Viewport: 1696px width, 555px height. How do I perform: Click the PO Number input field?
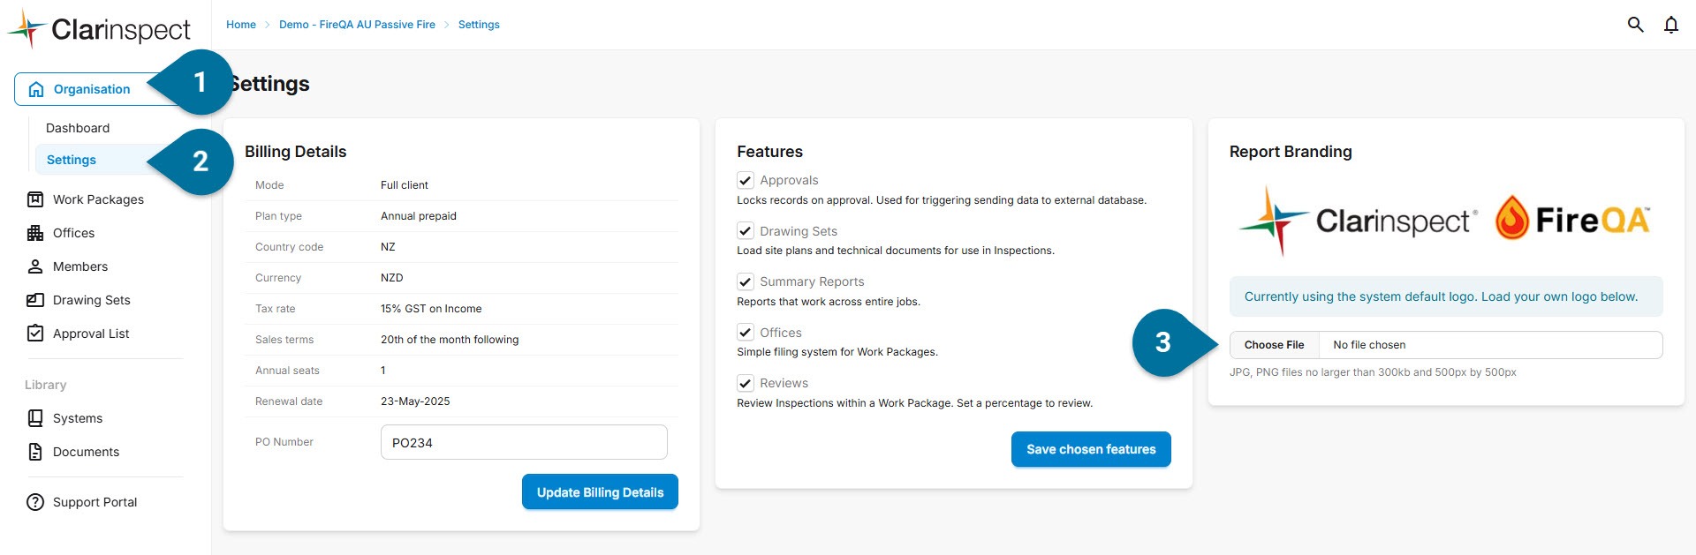click(x=524, y=442)
